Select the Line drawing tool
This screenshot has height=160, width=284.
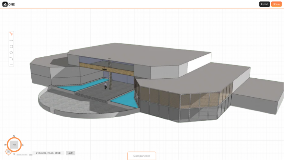pos(11,40)
